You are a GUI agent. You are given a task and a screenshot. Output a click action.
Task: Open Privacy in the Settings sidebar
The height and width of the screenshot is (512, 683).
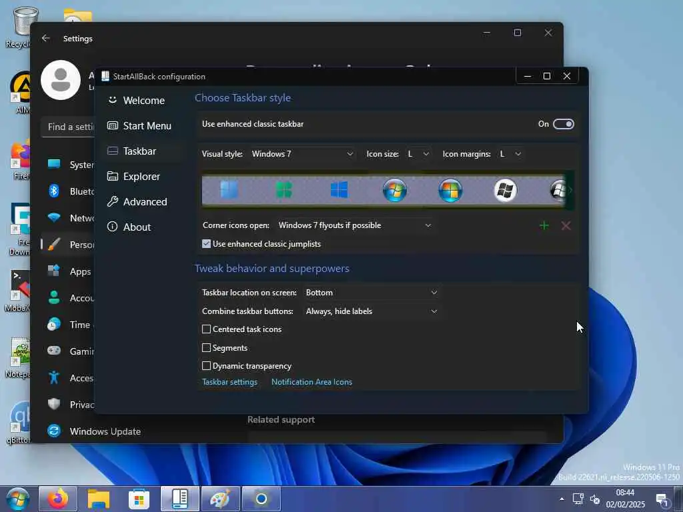(68, 405)
